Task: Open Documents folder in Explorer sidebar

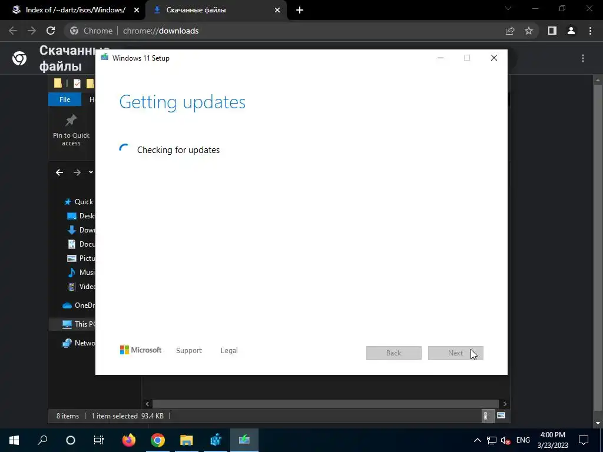Action: (x=81, y=244)
